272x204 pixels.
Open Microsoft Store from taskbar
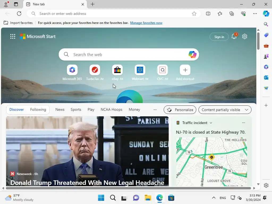171,198
